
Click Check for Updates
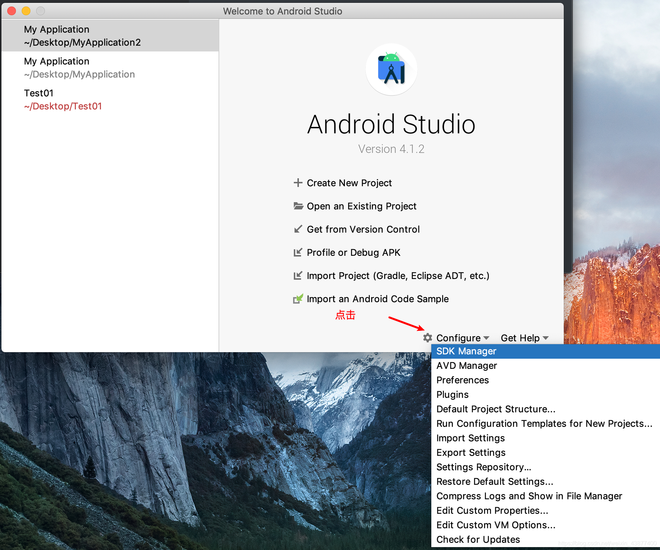point(546,539)
